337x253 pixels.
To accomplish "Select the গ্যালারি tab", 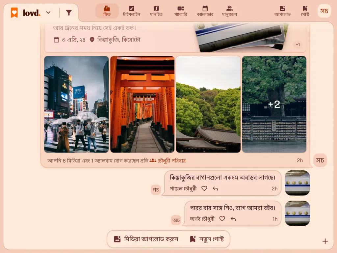I will [181, 11].
